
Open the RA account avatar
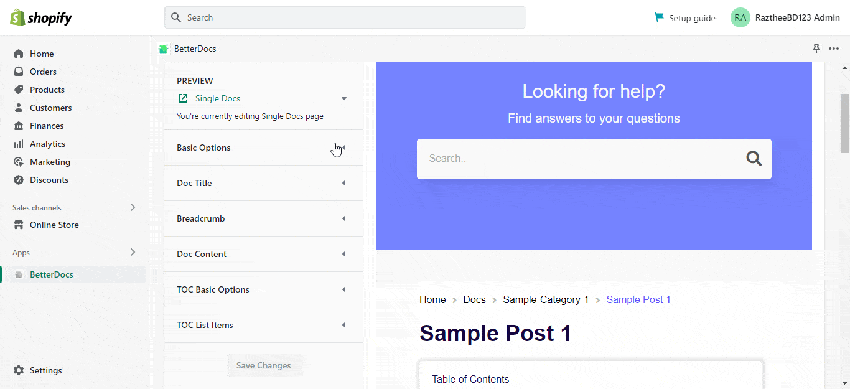(740, 17)
